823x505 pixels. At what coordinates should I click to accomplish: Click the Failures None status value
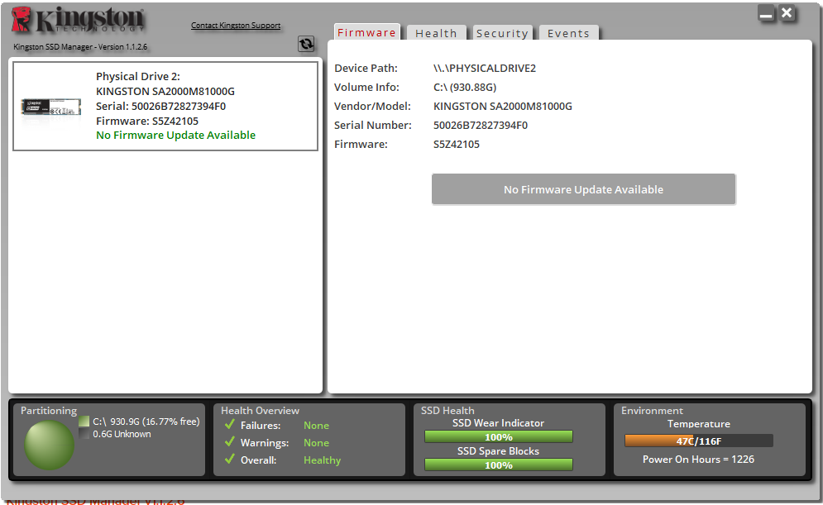pos(317,426)
